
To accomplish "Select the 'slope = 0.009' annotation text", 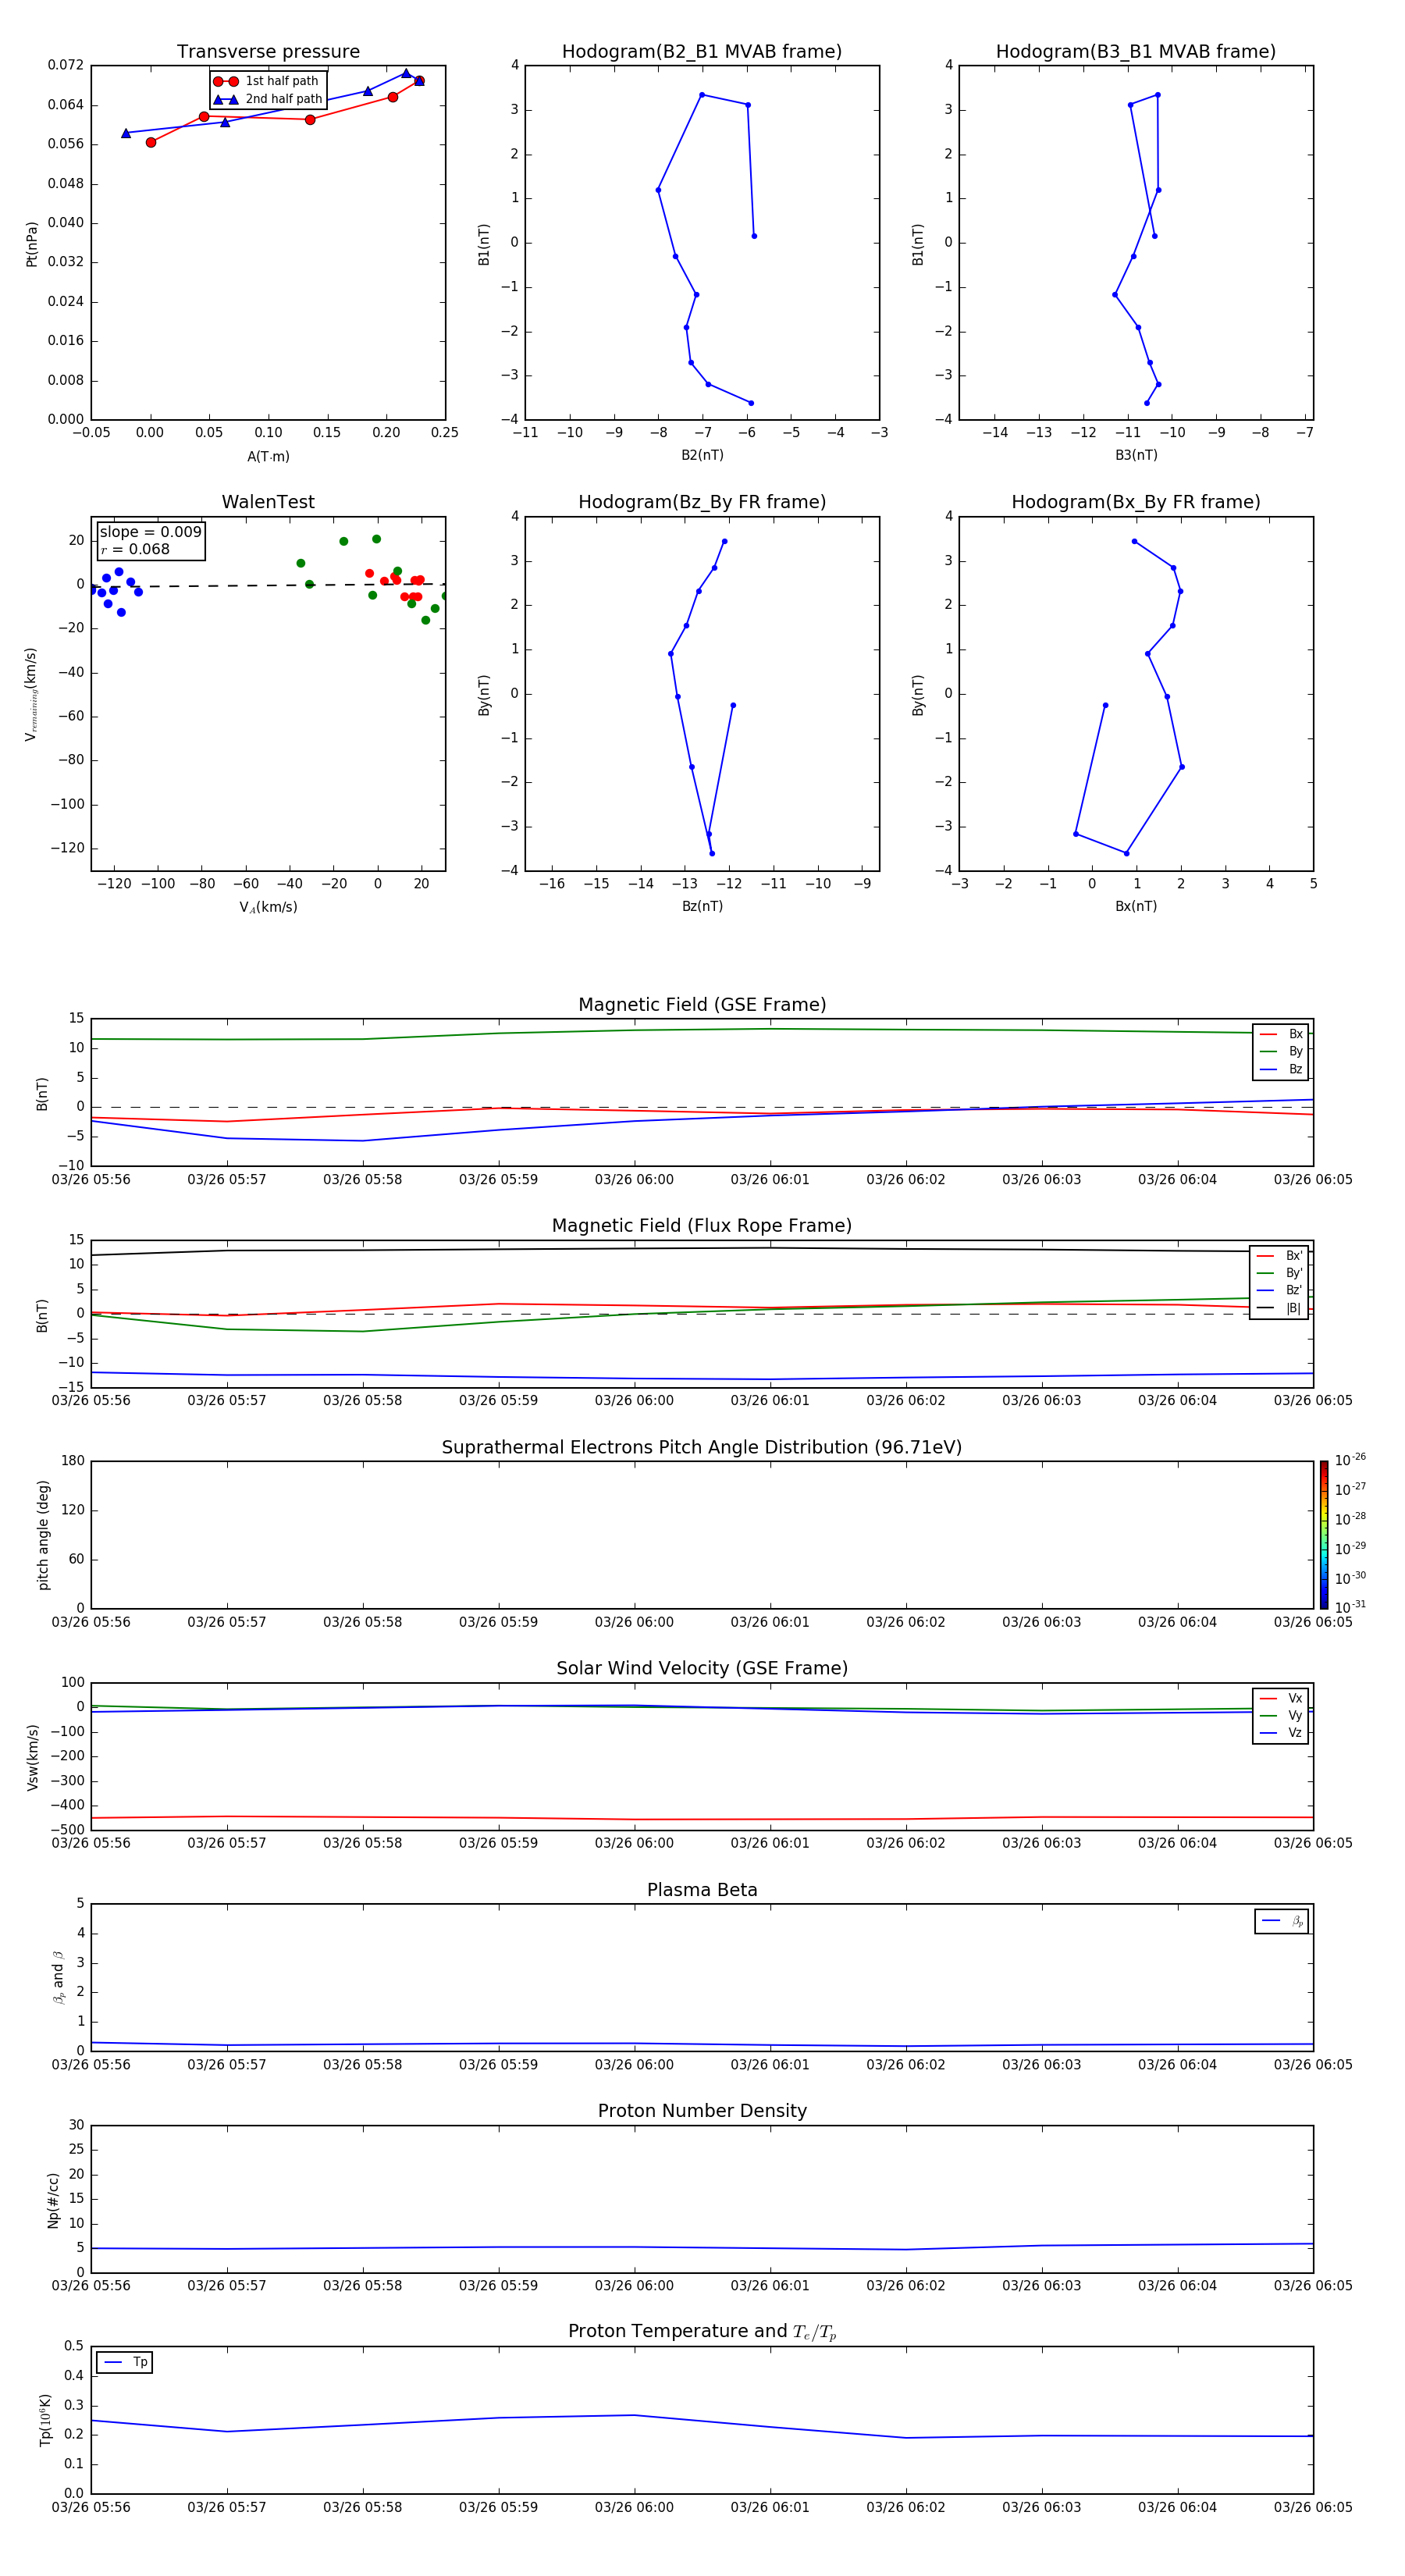I will point(150,532).
